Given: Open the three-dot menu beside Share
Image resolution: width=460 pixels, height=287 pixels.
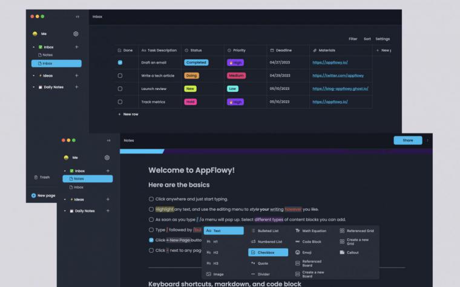Looking at the screenshot, I should coord(427,141).
